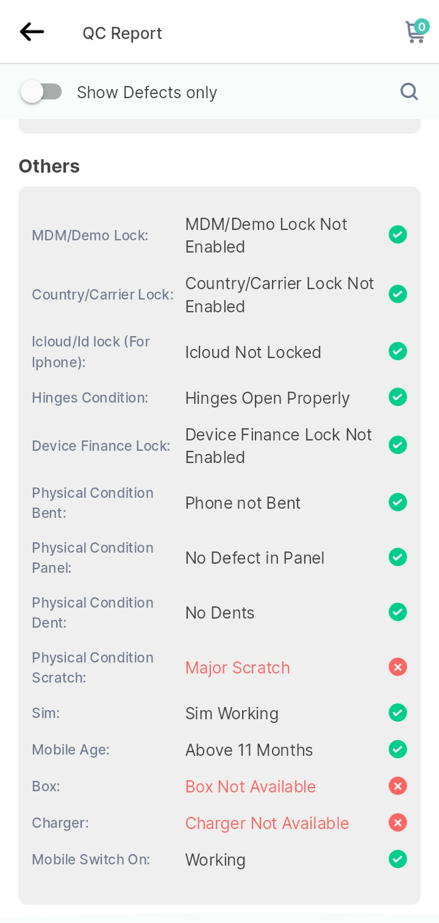
Task: Go back using the arrow icon
Action: (32, 32)
